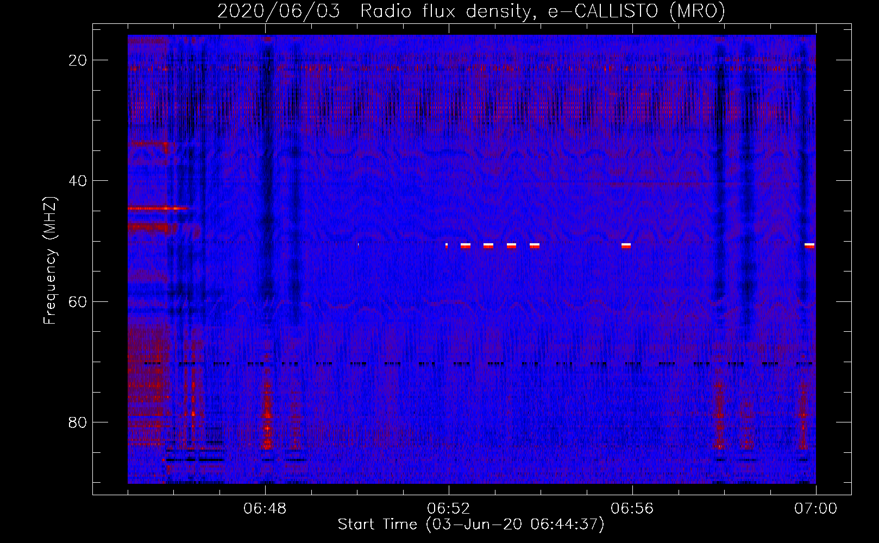The width and height of the screenshot is (879, 543).
Task: Click the plot title "2020/06/03 Radio flux density, e-CALLISTO (MRO)"
Action: pos(471,11)
